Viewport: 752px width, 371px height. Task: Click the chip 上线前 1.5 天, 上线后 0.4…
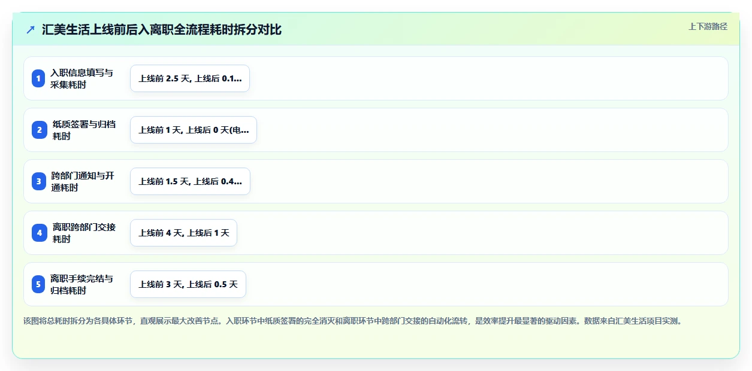coord(190,181)
